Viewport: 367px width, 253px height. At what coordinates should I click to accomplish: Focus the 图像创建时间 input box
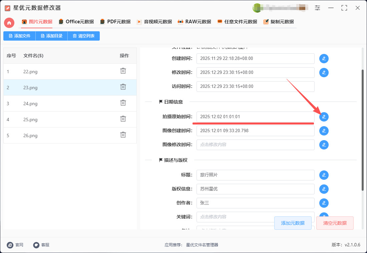click(255, 131)
